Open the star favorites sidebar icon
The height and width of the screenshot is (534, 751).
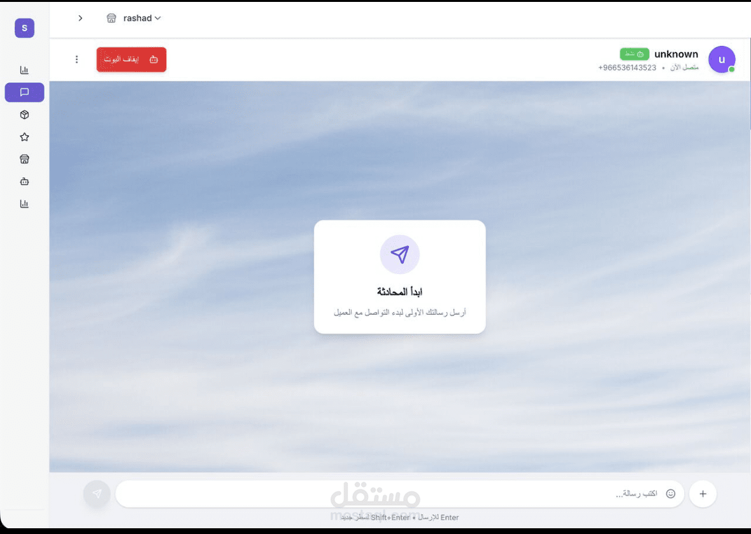coord(24,137)
